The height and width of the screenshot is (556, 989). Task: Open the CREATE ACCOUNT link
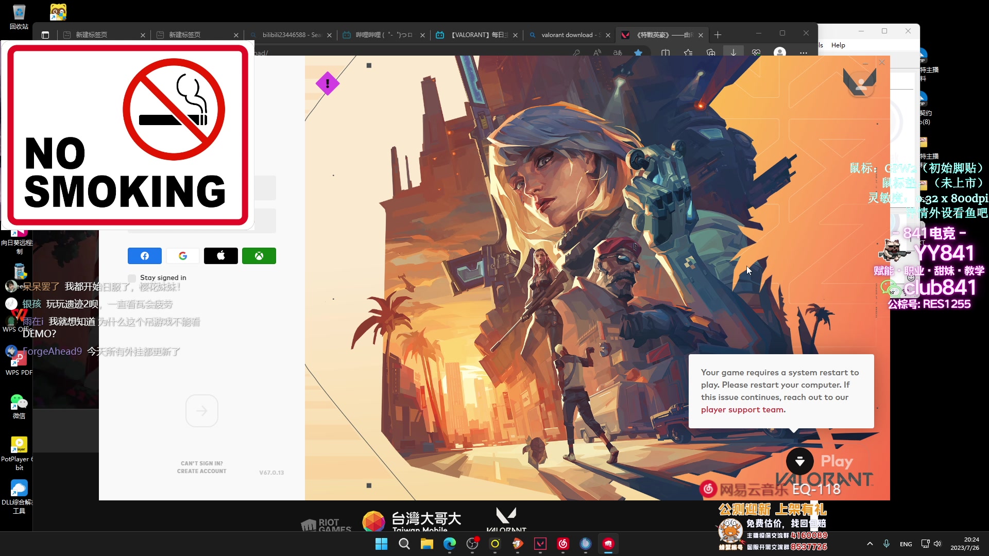click(202, 471)
